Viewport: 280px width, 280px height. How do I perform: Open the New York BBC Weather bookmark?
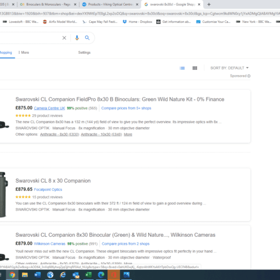pyautogui.click(x=254, y=22)
